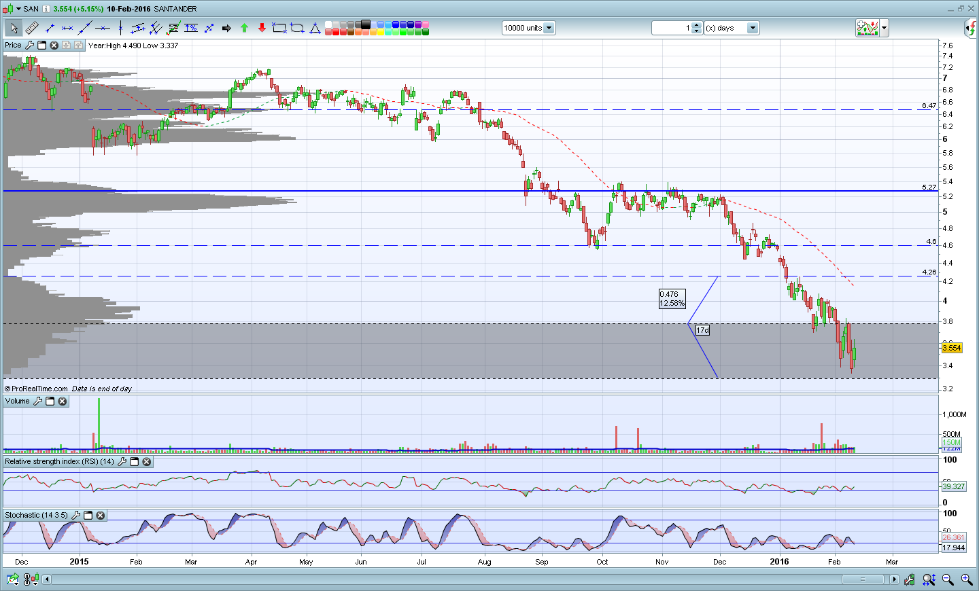Screen dimensions: 979x591
Task: Pick the parallel channel tool
Action: coord(138,28)
